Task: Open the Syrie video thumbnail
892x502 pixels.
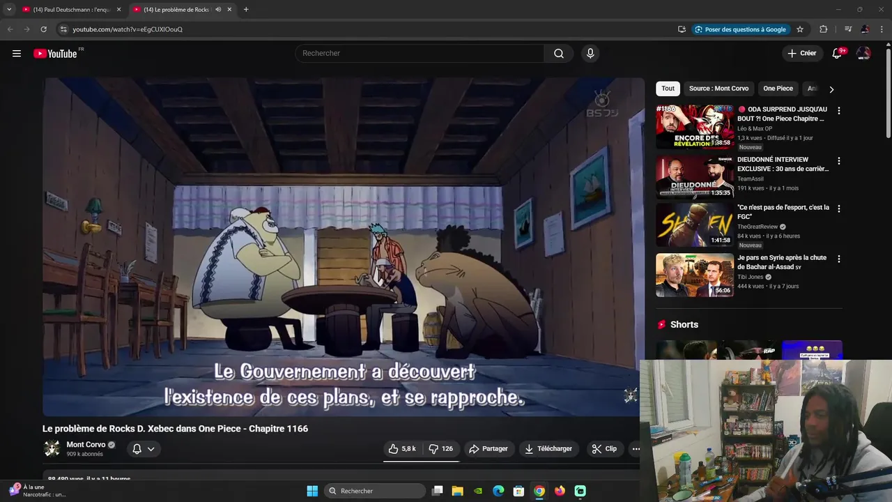Action: pos(695,275)
